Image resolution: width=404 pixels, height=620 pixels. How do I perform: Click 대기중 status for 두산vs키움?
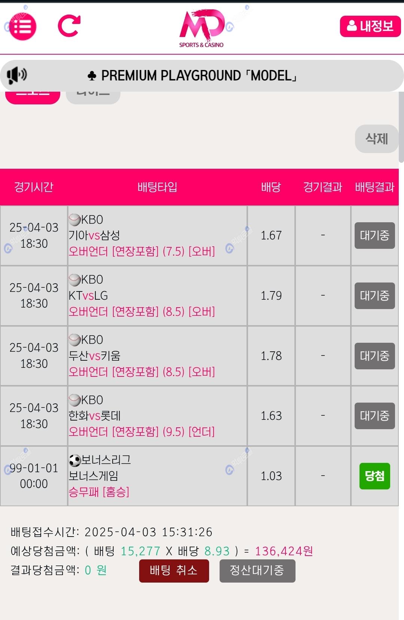pyautogui.click(x=375, y=356)
